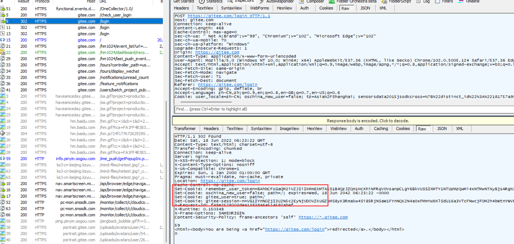Click the Filters tab checkbox icon
This screenshot has height=244, width=514.
pos(437,1)
